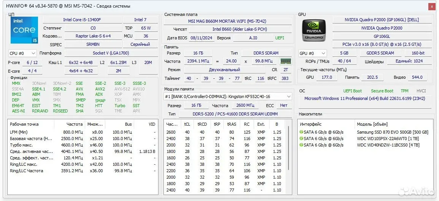Viewport: 439px width, 201px height.
Task: Select the Ring/LLC макс. row
Action: [82, 164]
